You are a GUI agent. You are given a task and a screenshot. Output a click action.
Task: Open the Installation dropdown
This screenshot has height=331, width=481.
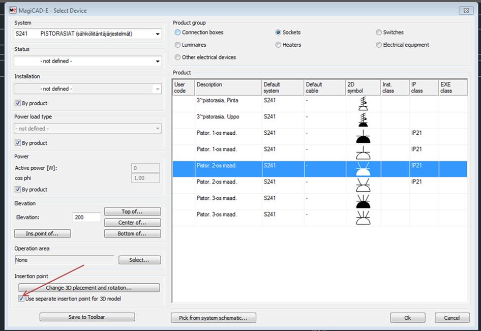pyautogui.click(x=158, y=89)
